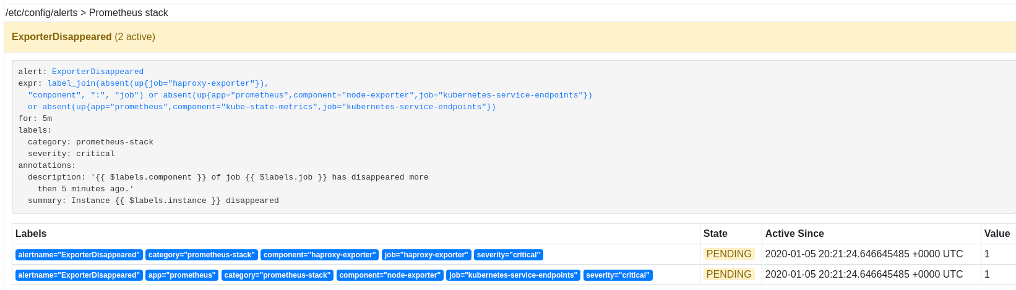1016x290 pixels.
Task: Click the kube-state-metrics expression line
Action: pos(262,107)
